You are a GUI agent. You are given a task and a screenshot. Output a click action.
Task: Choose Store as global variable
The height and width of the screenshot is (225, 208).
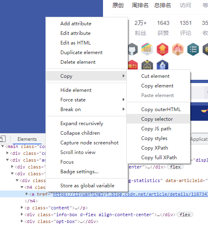point(87,186)
